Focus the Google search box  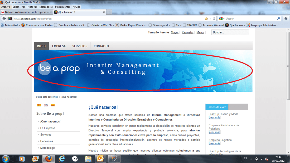(251, 18)
